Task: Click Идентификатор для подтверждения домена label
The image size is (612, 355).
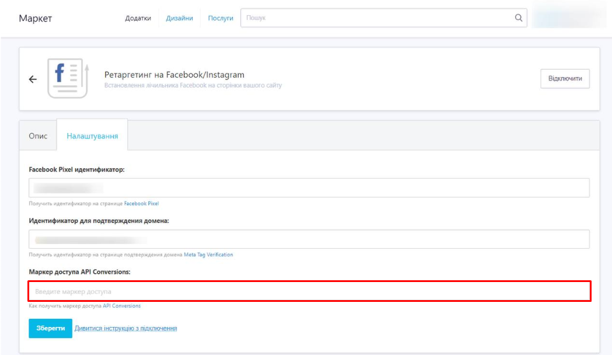Action: point(99,221)
